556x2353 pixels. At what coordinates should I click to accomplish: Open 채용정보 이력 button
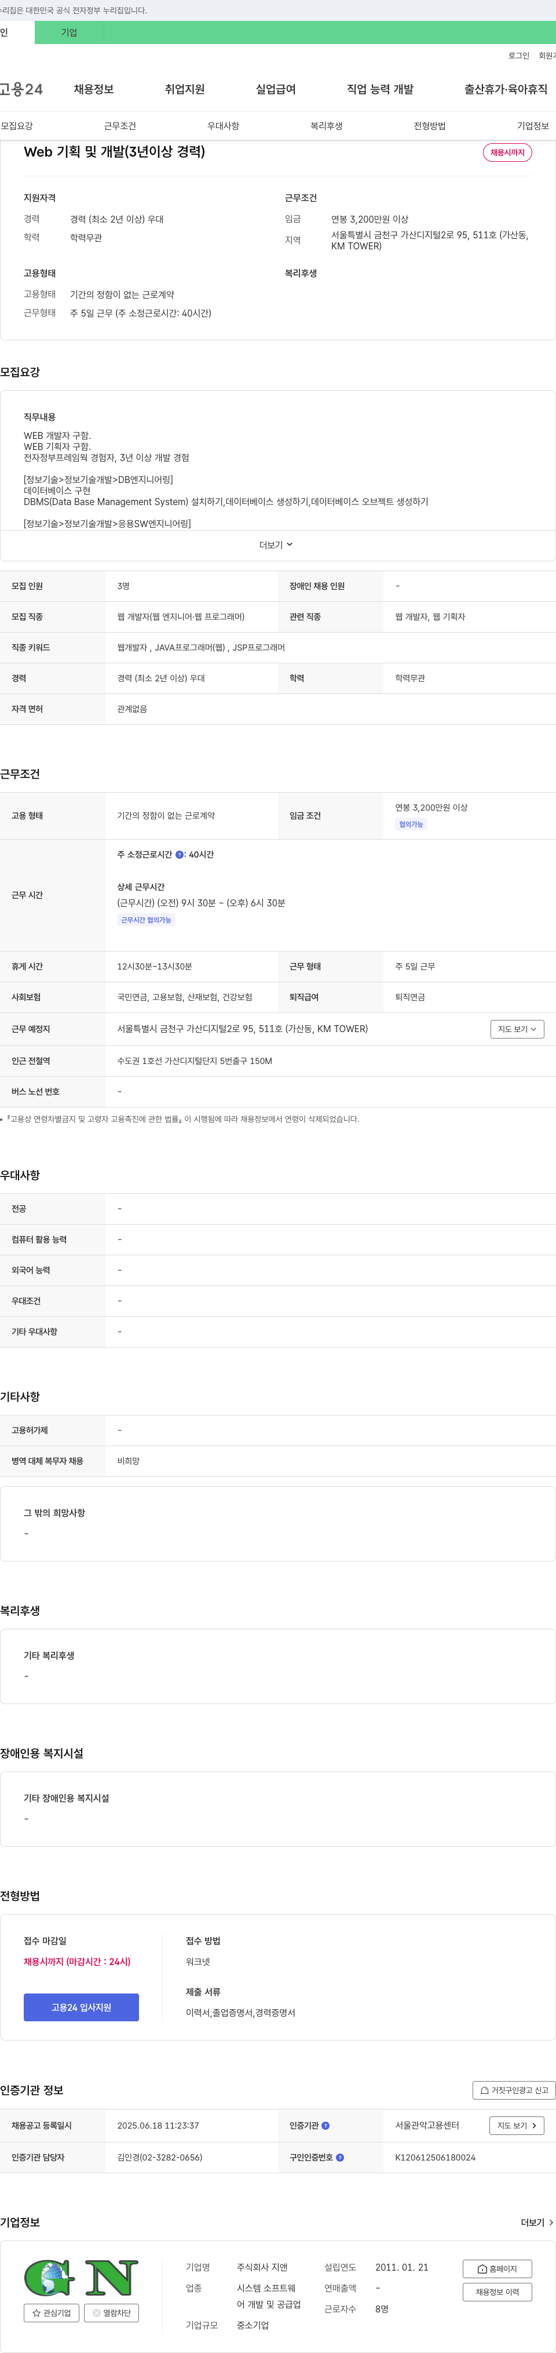[498, 2292]
